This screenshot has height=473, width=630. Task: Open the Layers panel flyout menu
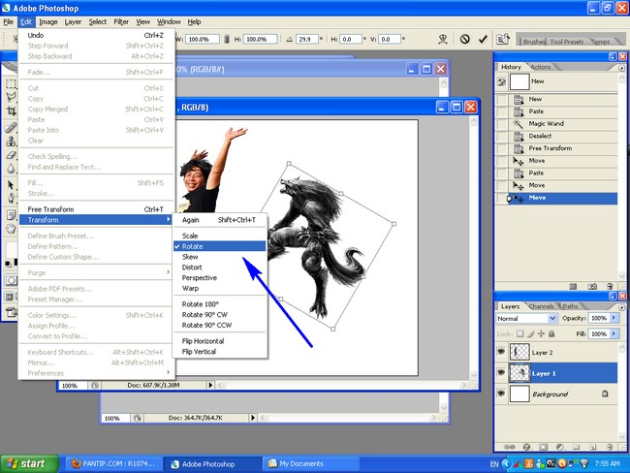point(622,307)
